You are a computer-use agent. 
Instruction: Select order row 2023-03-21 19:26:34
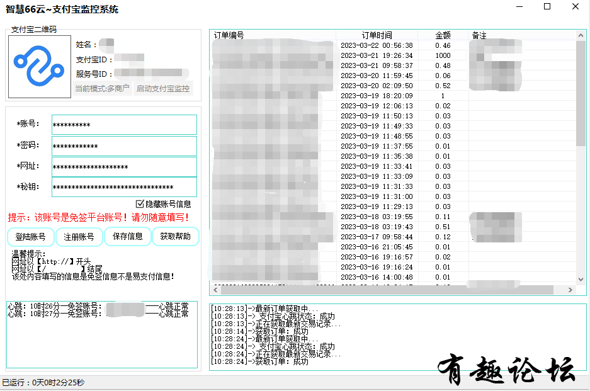[x=393, y=55]
